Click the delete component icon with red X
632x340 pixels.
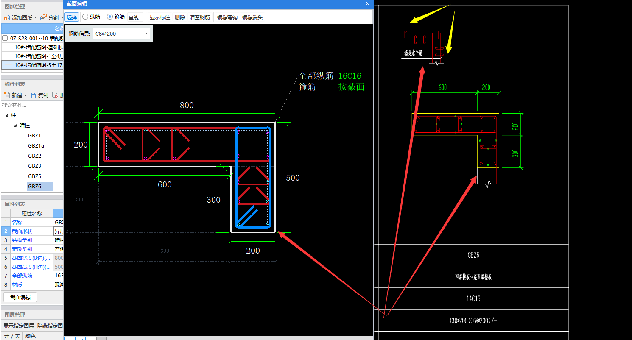coord(55,95)
